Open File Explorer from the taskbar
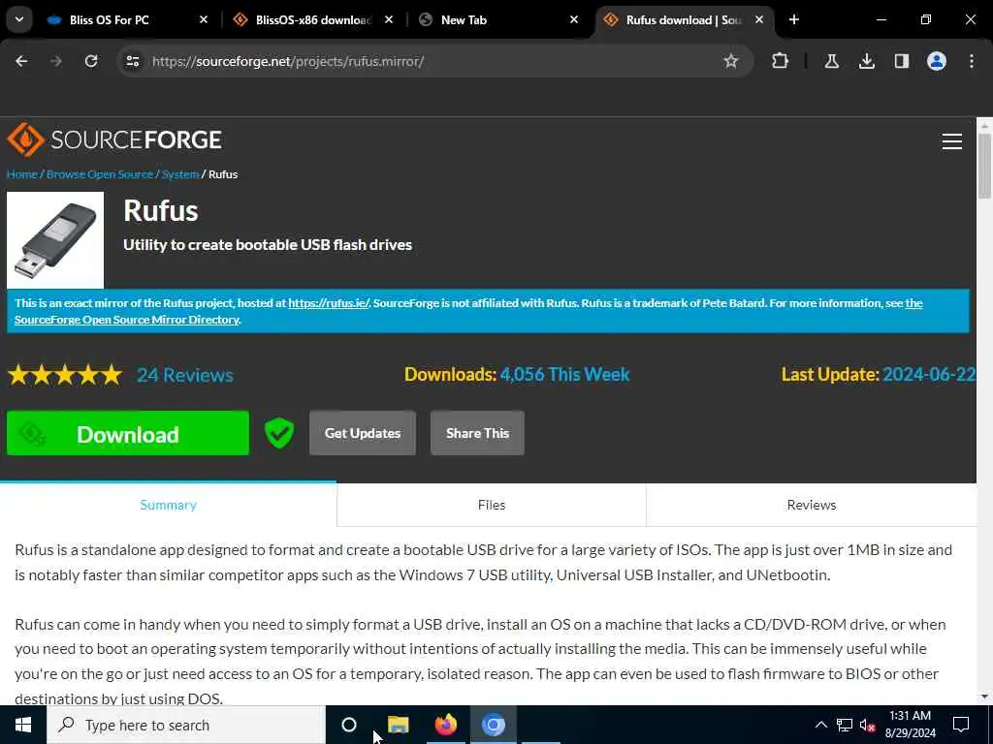Viewport: 993px width, 744px height. (399, 725)
